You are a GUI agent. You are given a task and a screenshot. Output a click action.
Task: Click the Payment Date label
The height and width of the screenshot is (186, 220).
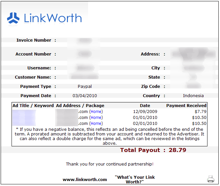(x=36, y=96)
